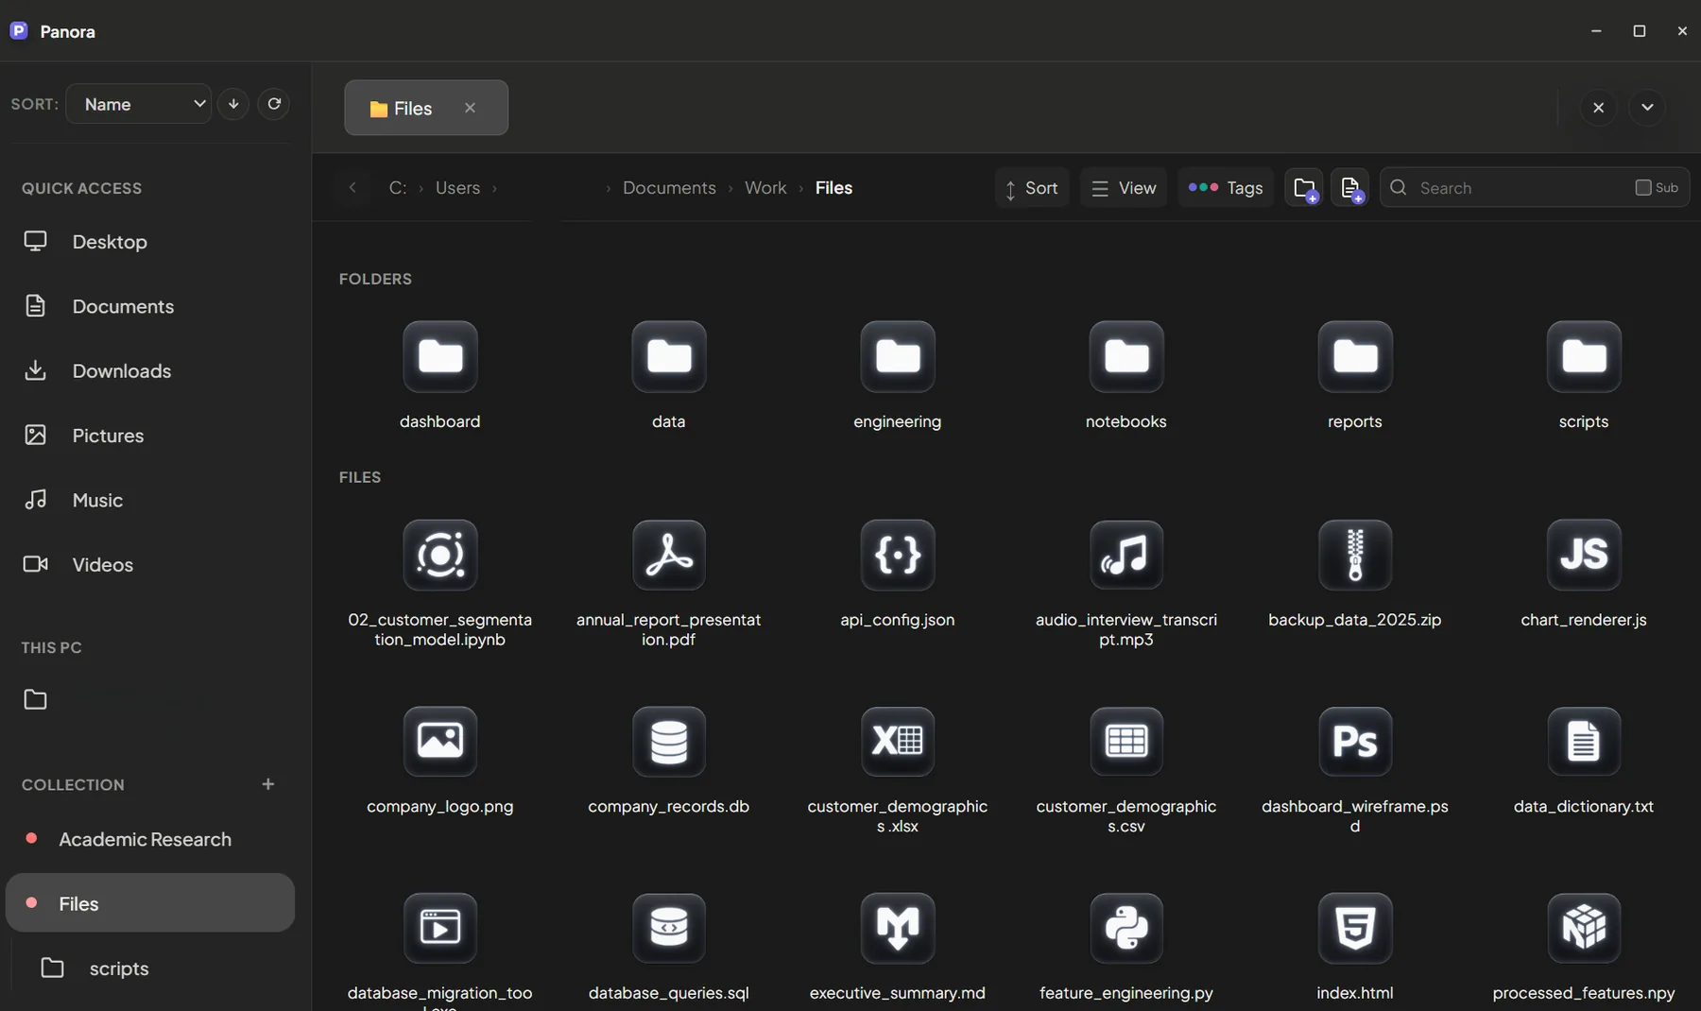Open the scripts folder icon in Folders section
Viewport: 1701px width, 1011px height.
pos(1584,357)
